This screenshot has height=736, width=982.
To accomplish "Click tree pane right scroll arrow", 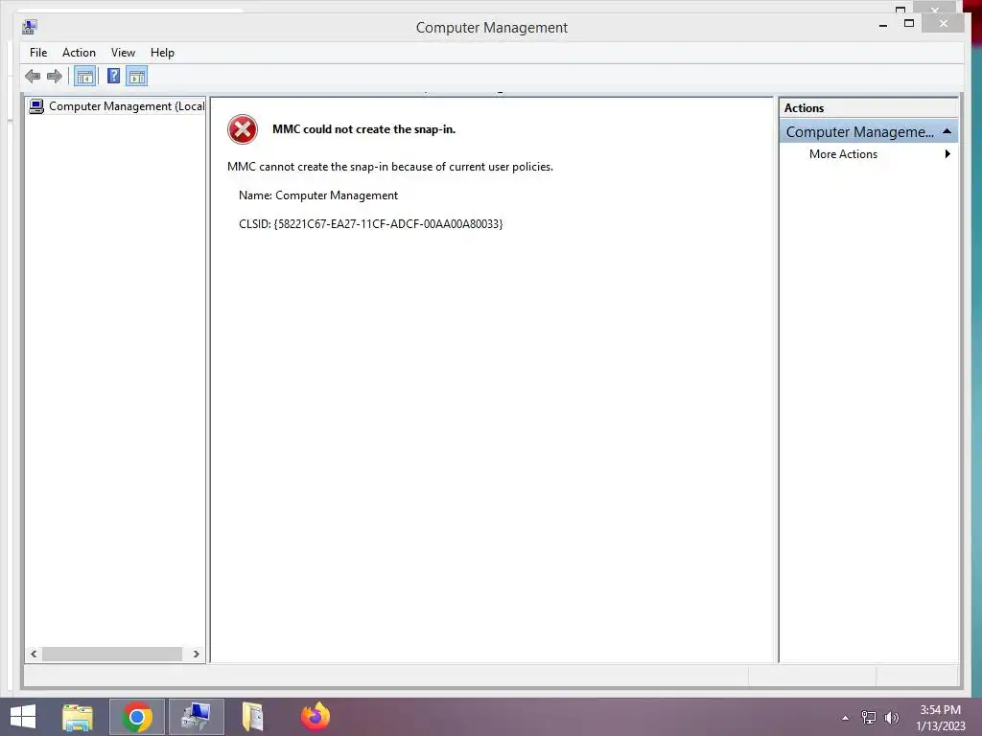I will click(196, 654).
